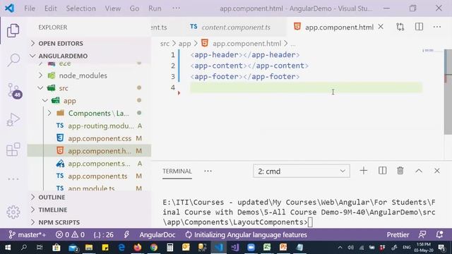Maximize terminal panel with up chevron
This screenshot has width=452, height=254.
coord(419,171)
